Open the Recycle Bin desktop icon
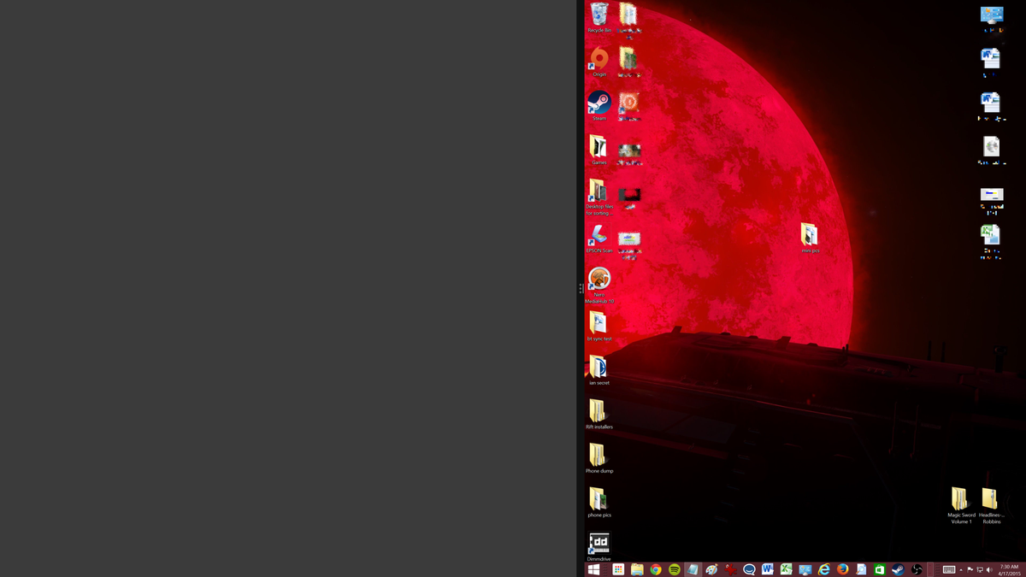Image resolution: width=1026 pixels, height=577 pixels. click(x=599, y=18)
